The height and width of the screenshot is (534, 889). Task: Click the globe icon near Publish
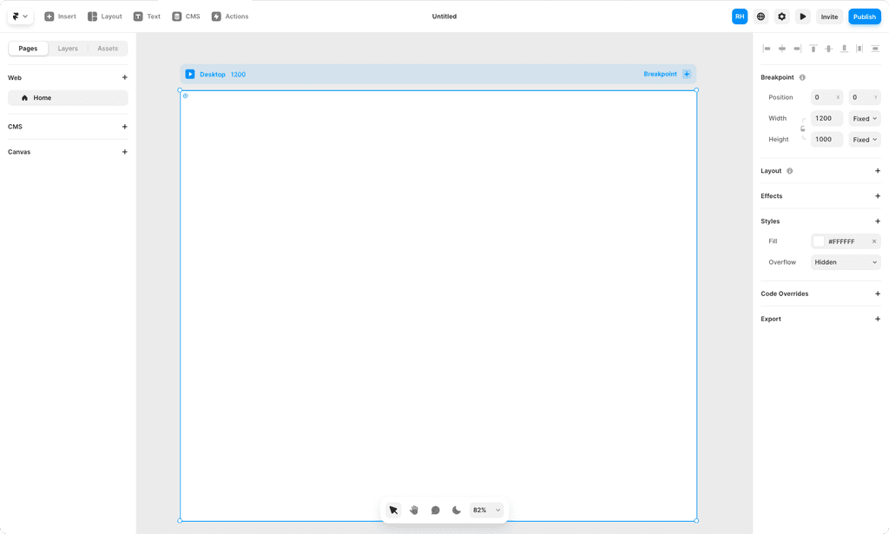(x=761, y=16)
